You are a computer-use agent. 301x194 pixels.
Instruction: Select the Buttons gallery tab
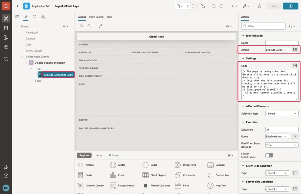[x=113, y=155]
